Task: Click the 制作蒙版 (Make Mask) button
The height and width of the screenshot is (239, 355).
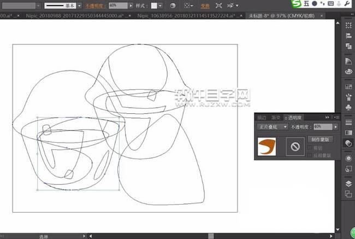Action: tap(320, 139)
